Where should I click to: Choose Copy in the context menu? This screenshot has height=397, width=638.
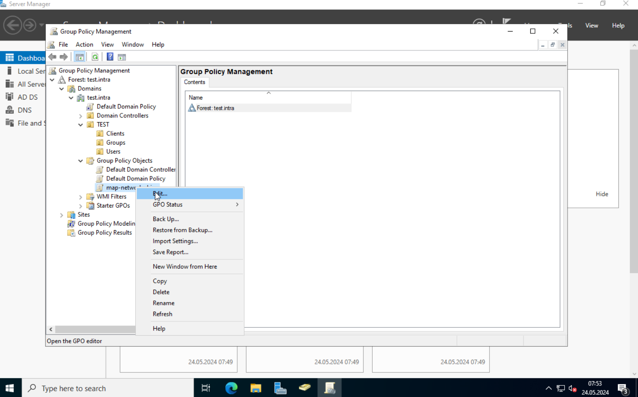pyautogui.click(x=190, y=281)
